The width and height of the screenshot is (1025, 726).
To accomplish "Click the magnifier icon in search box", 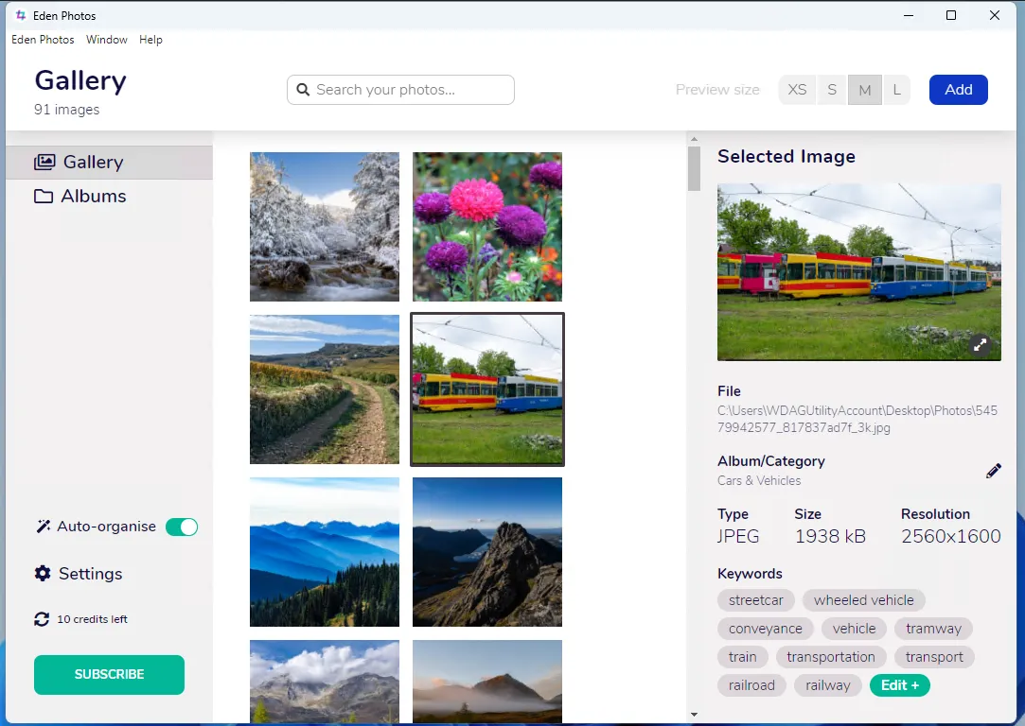I will coord(303,90).
